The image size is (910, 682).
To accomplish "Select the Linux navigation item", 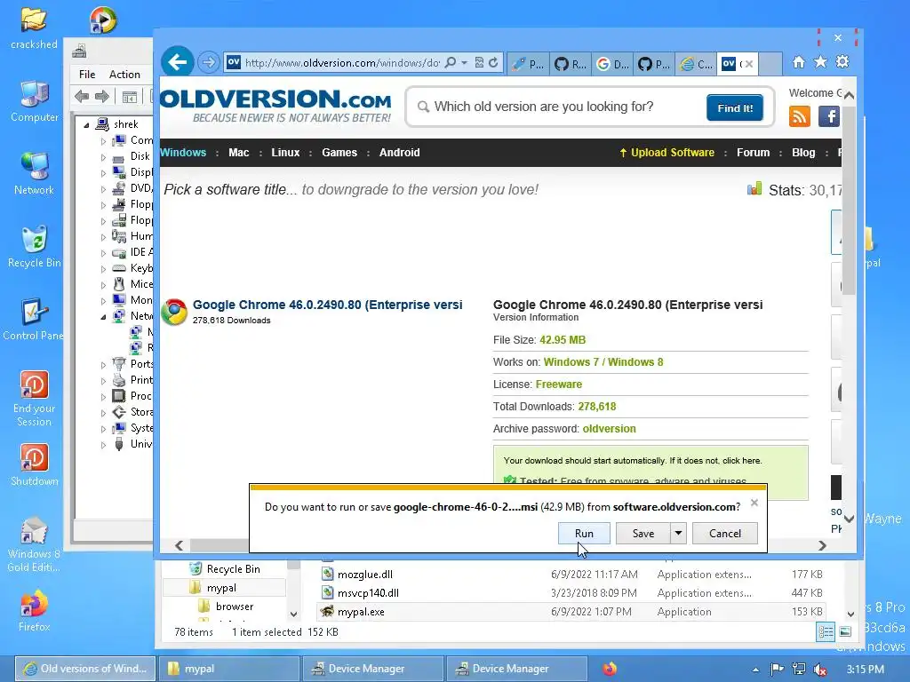I will click(x=285, y=153).
